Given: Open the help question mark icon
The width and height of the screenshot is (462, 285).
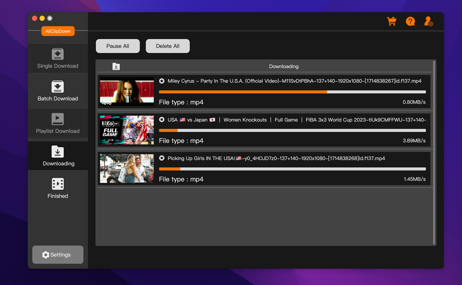Looking at the screenshot, I should click(x=410, y=21).
